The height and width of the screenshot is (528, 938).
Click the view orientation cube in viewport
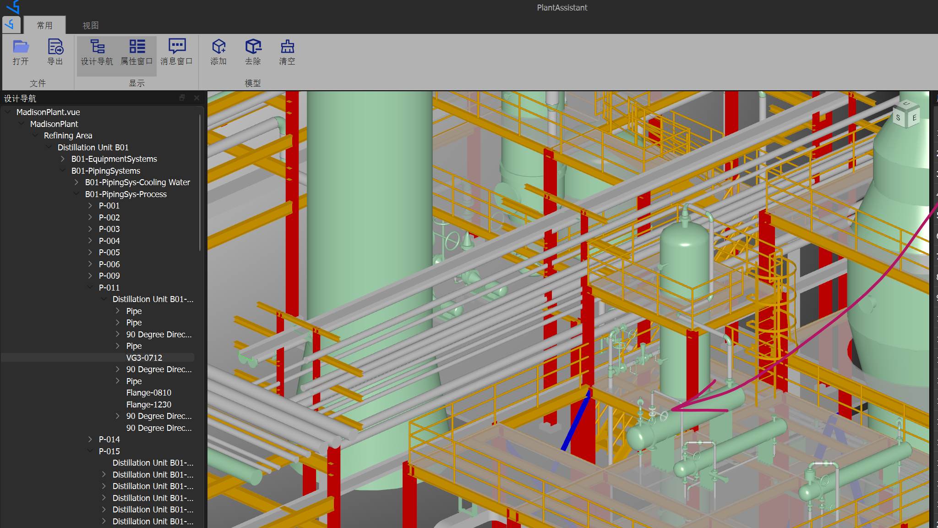[905, 115]
